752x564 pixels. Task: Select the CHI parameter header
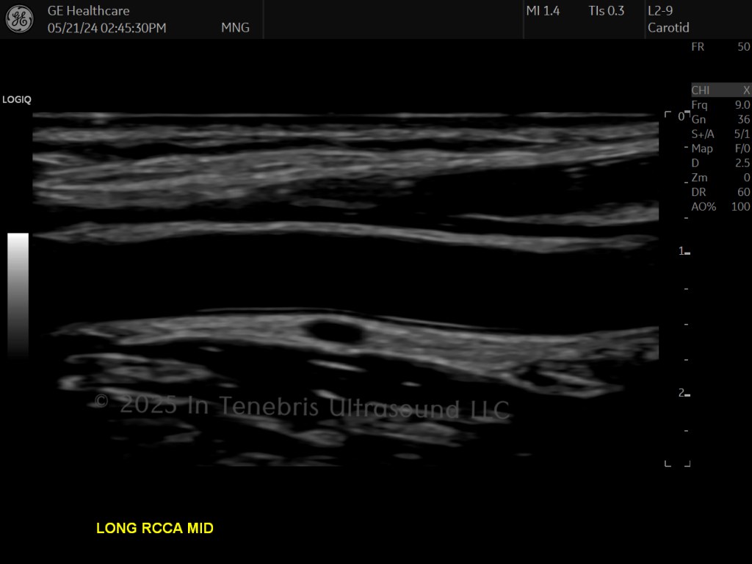click(700, 90)
